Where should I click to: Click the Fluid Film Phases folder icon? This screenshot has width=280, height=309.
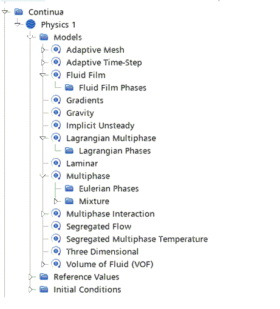(x=69, y=88)
